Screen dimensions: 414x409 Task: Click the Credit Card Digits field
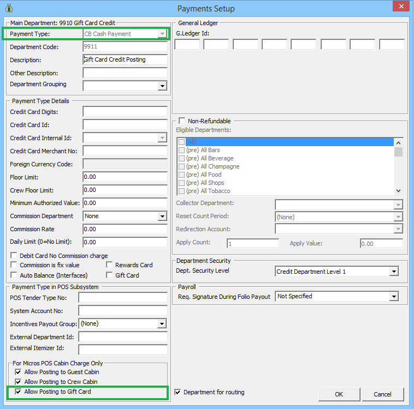[x=125, y=112]
